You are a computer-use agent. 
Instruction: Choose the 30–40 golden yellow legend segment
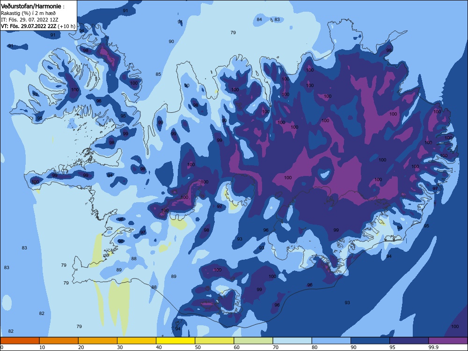click(x=137, y=341)
